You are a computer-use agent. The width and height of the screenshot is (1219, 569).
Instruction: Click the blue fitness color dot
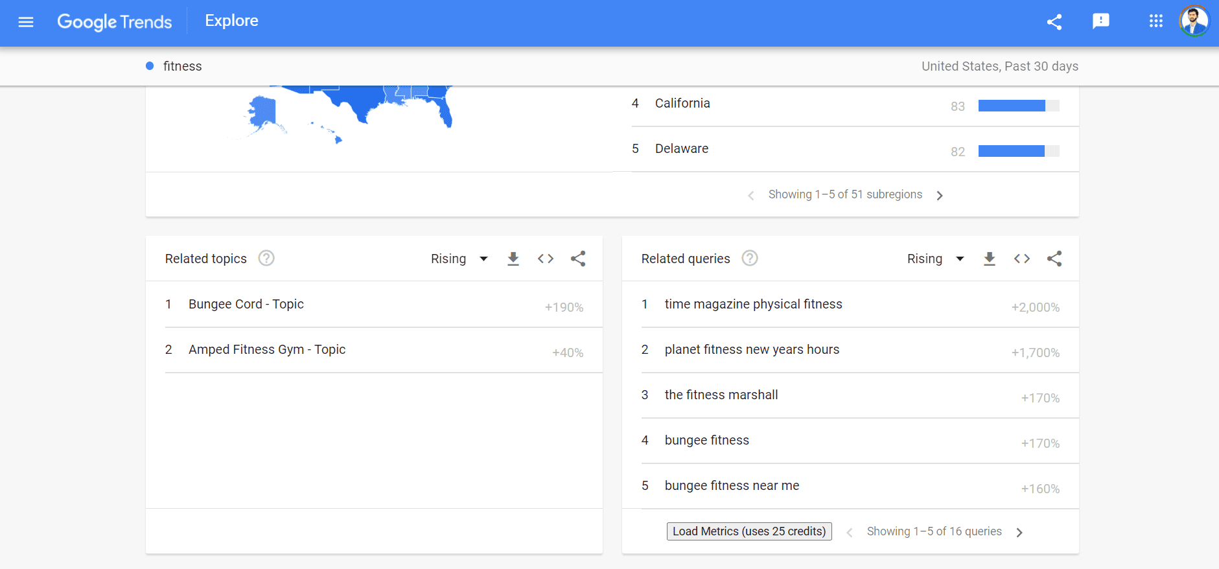[x=150, y=66]
